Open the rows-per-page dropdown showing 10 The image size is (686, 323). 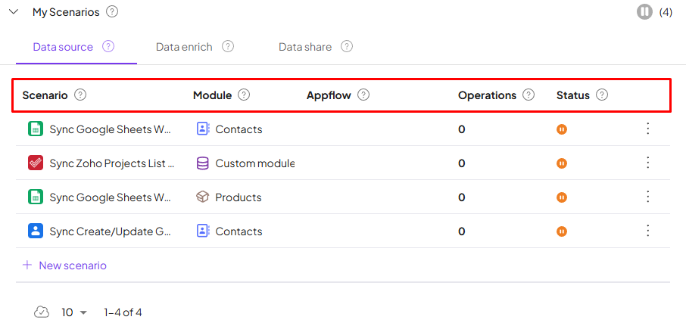(x=74, y=312)
